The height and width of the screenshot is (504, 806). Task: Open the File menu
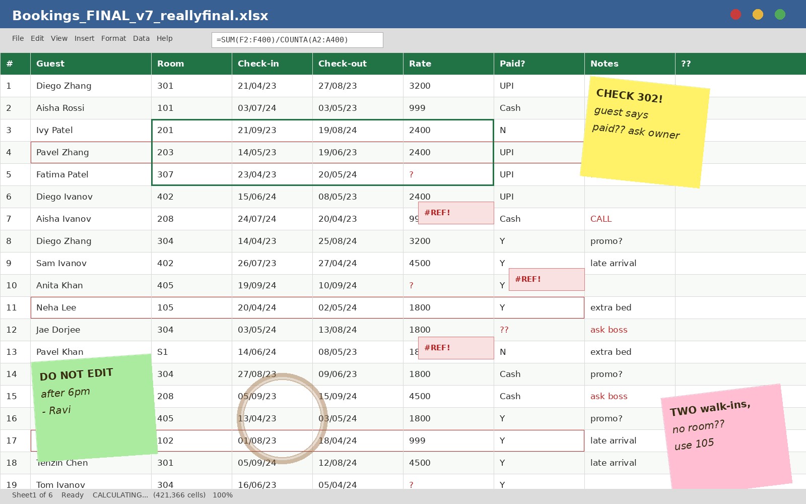(x=18, y=38)
